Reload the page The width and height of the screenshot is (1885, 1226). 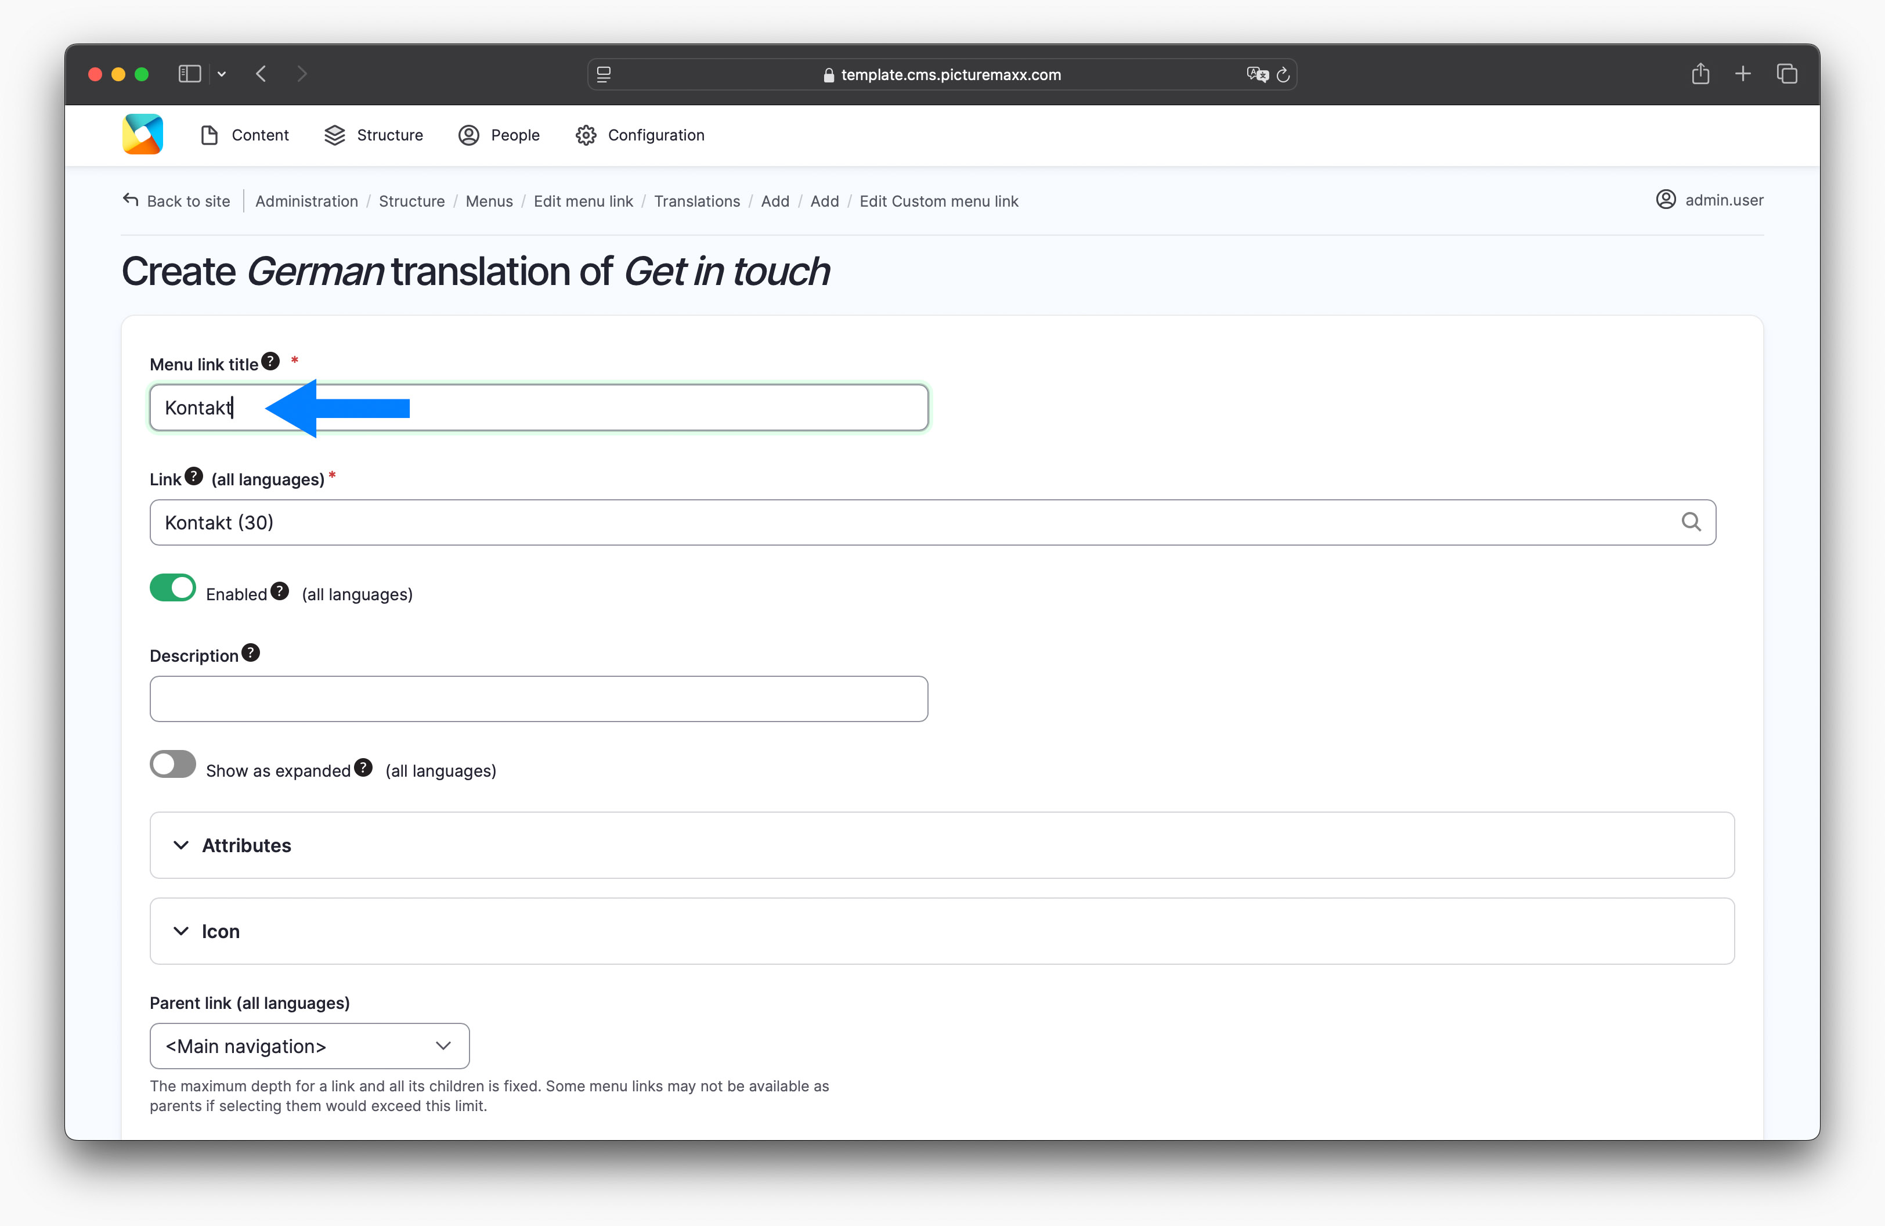[1284, 74]
